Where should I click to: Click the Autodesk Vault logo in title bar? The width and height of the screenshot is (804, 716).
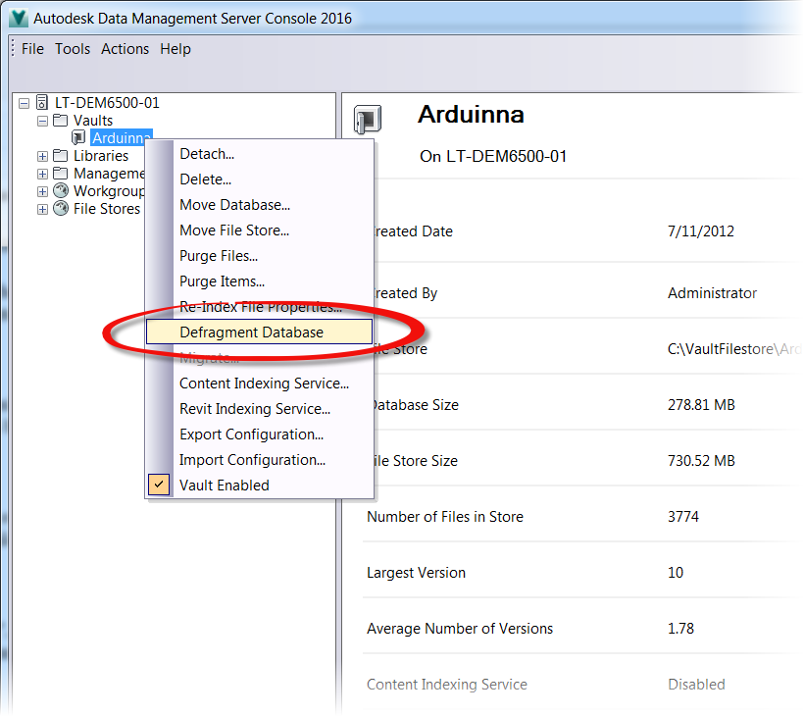19,18
